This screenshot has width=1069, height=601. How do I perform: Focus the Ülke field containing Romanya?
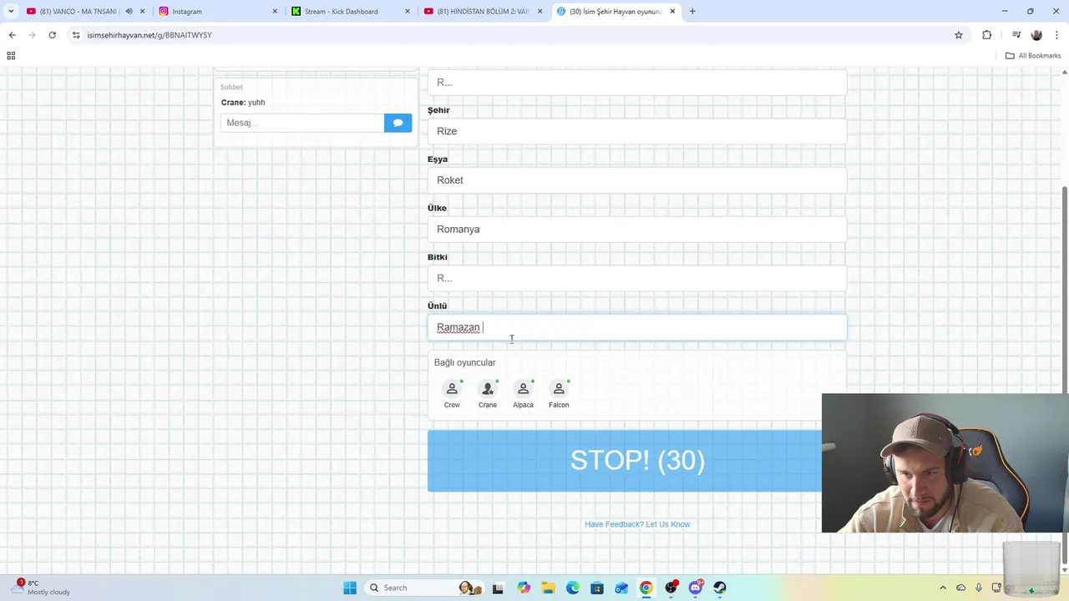637,230
